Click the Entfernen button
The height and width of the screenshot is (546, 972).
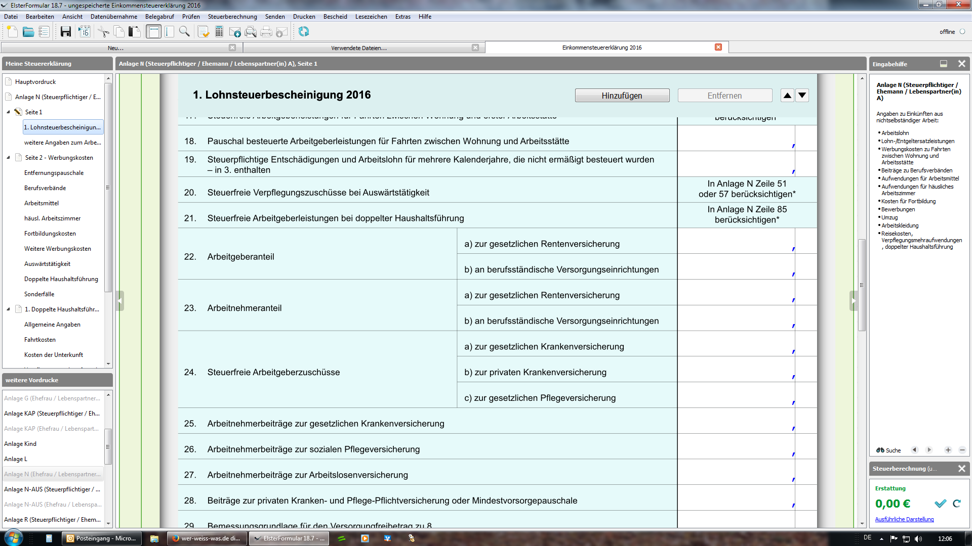click(x=724, y=96)
